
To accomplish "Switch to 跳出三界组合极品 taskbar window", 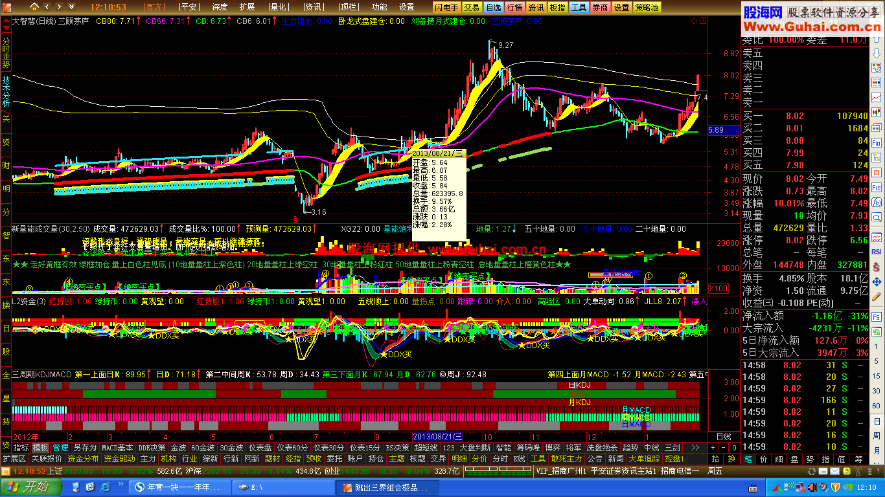I will point(386,487).
